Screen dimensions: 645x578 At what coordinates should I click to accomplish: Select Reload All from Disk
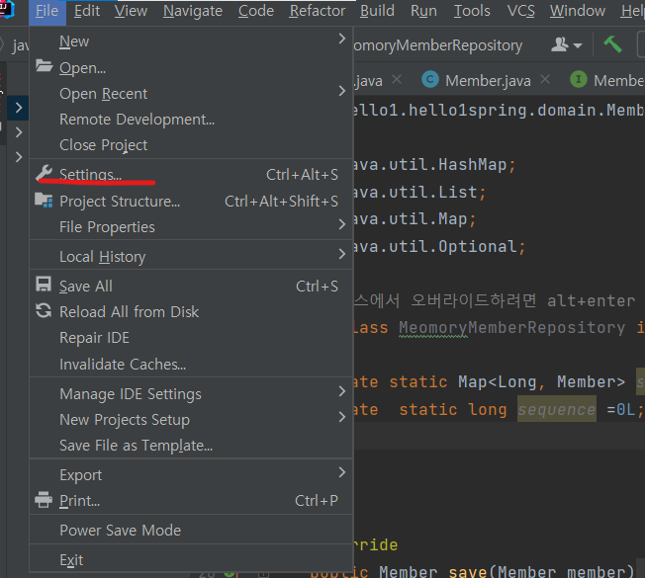click(x=191, y=312)
